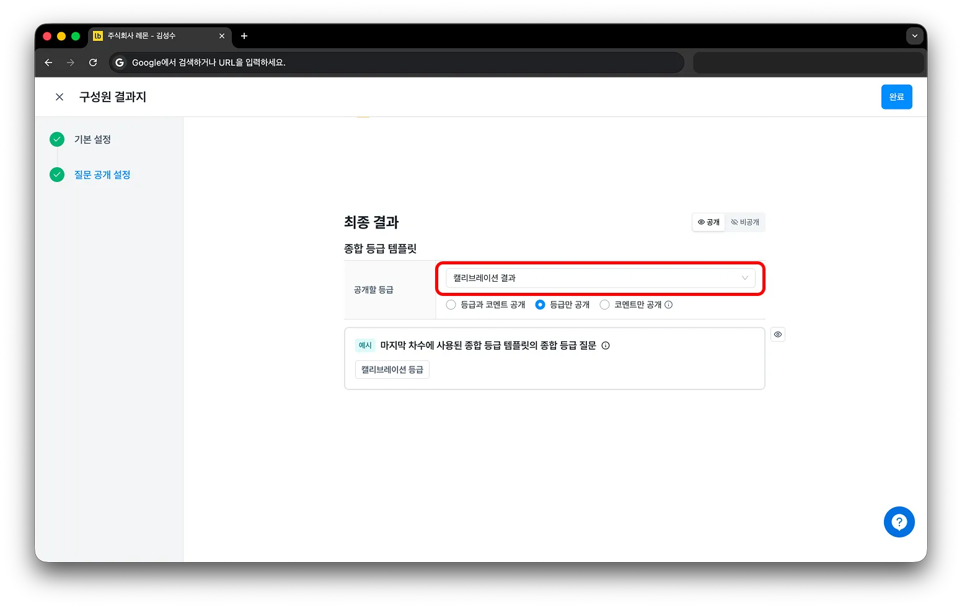This screenshot has width=962, height=608.
Task: Set 최종 결과 to 비공개
Action: 745,222
